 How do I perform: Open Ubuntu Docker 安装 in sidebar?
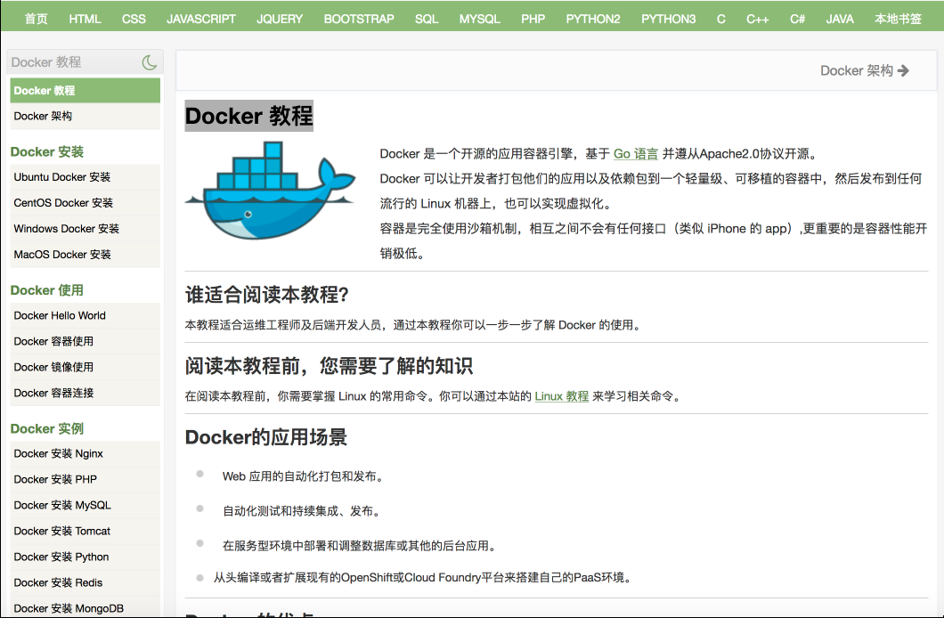point(85,177)
